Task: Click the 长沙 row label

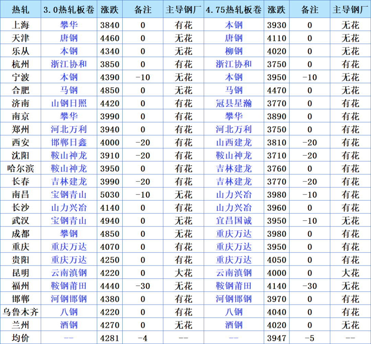Action: [x=21, y=207]
